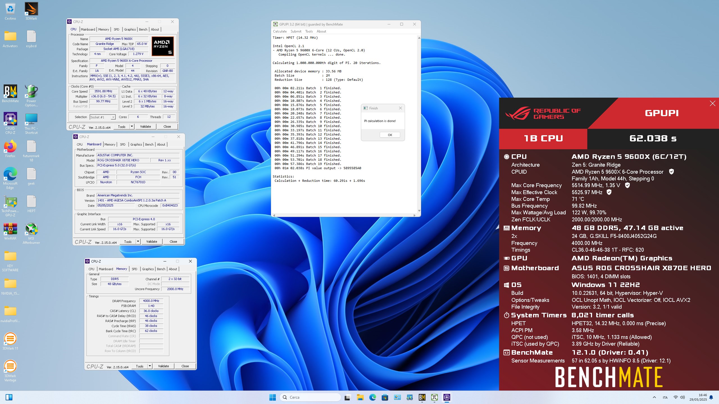Expand the Socket #1 selection dropdown
The width and height of the screenshot is (719, 404).
pos(113,117)
